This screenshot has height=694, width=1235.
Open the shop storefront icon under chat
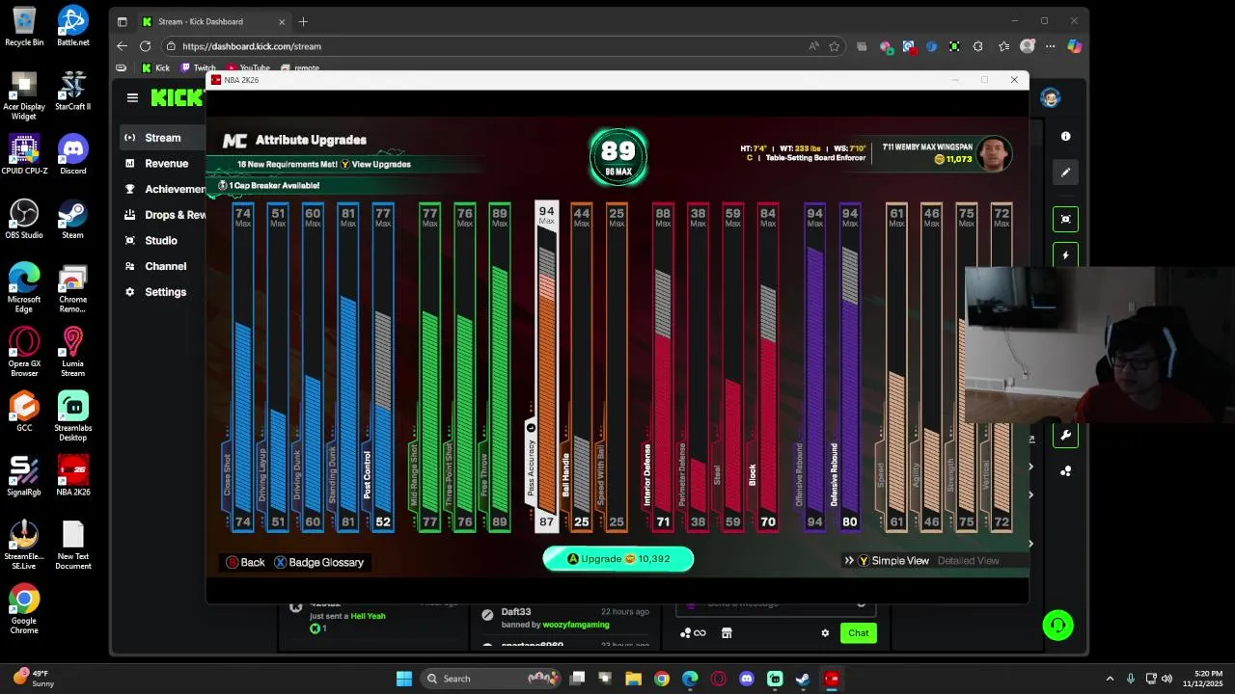[727, 633]
